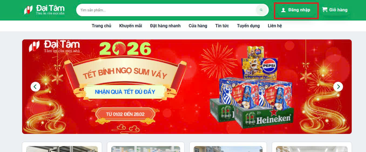Open the first store thumbnail card
Viewport: 366px width, 152px height.
pyautogui.click(x=62, y=147)
